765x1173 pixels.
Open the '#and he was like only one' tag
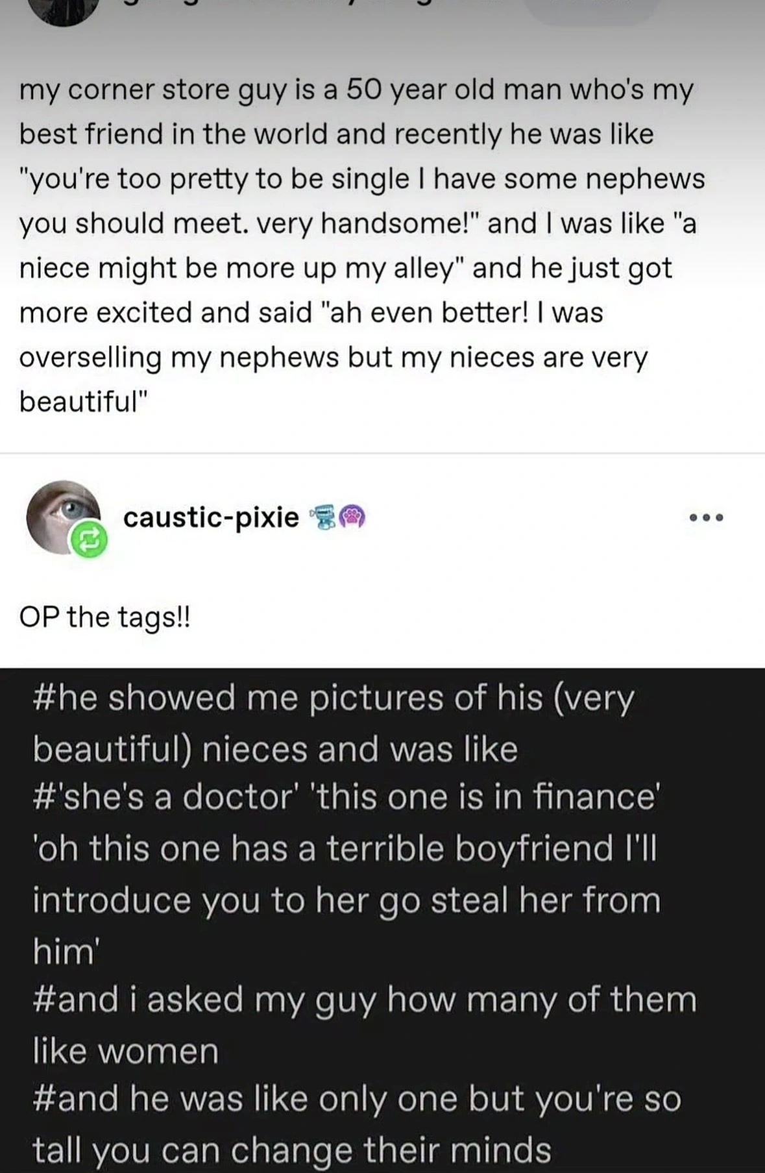(x=357, y=1099)
